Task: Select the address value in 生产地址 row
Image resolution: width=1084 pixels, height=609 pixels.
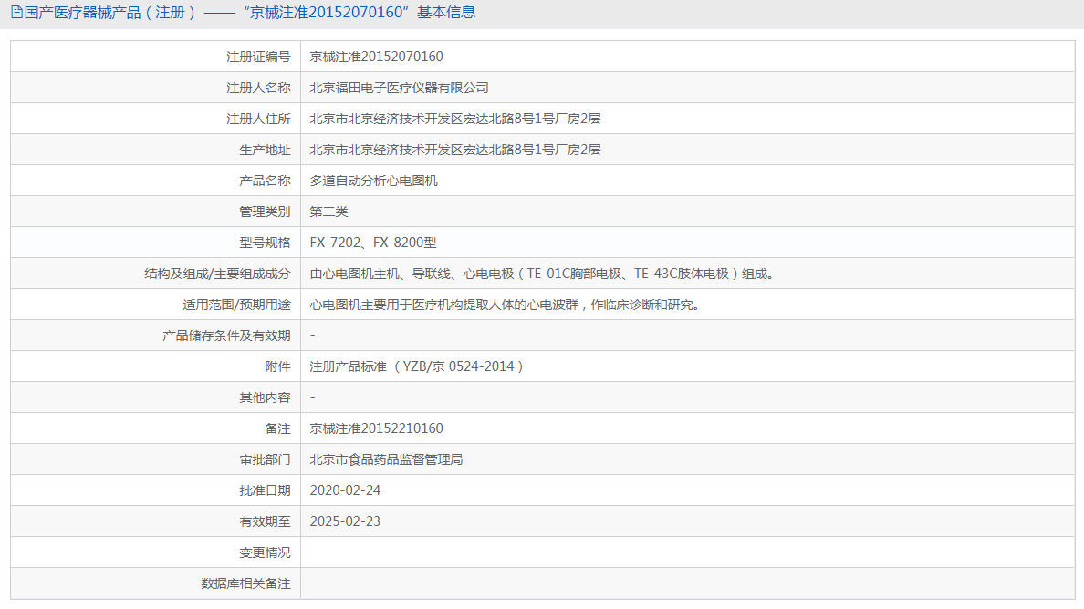Action: 455,150
